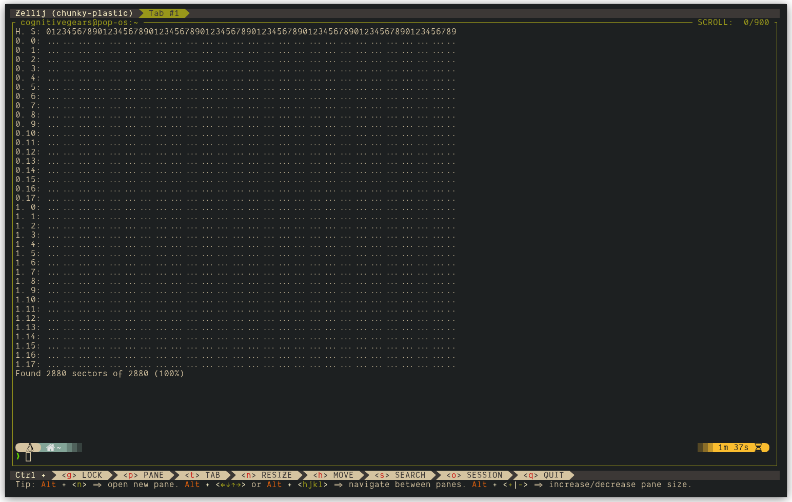Click the hourglass icon beside command duration

point(758,448)
